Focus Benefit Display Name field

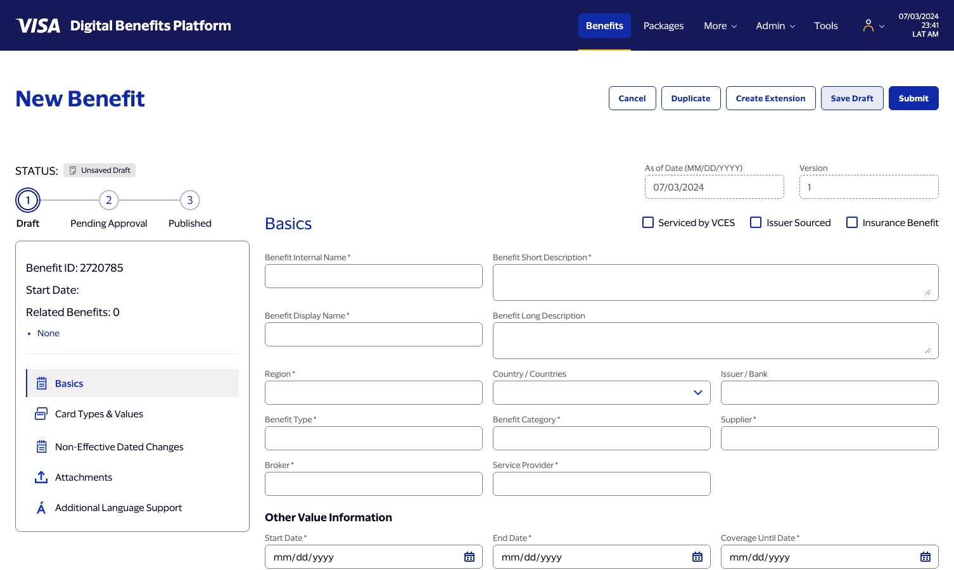pos(374,334)
